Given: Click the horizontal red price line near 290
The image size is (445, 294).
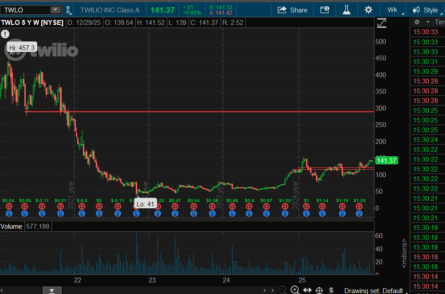Looking at the screenshot, I should (x=200, y=111).
